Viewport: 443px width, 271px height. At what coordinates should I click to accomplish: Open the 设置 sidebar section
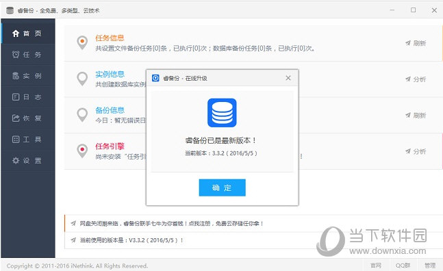[28, 160]
